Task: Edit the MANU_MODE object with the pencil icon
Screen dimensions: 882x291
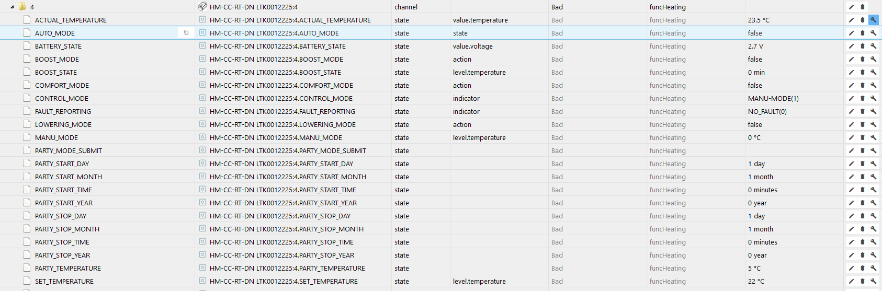Action: click(x=851, y=137)
